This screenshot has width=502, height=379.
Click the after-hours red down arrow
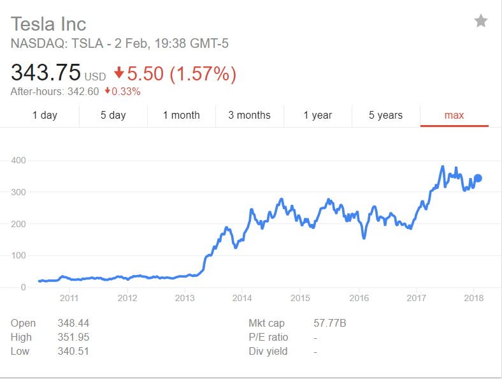[x=108, y=91]
